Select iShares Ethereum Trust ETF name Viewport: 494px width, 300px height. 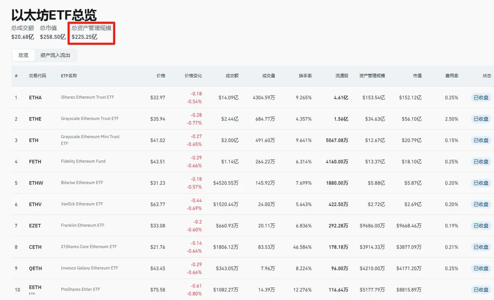tap(87, 97)
